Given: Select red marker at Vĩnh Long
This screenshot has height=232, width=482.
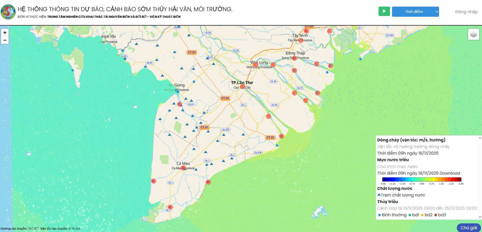Looking at the screenshot, I should [255, 65].
